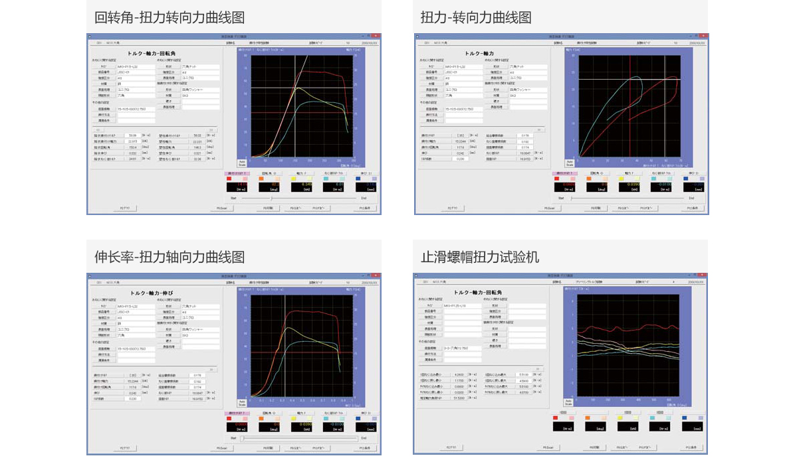
Task: Click the [mm] readout in the 回转角-扭力转向力 window
Action: coord(366,187)
